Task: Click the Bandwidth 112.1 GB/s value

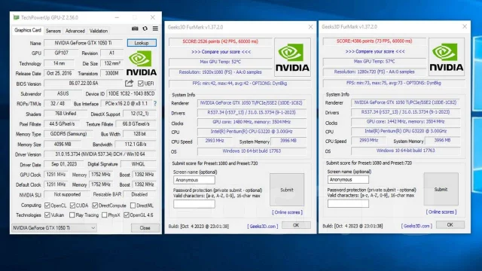Action: coord(136,144)
